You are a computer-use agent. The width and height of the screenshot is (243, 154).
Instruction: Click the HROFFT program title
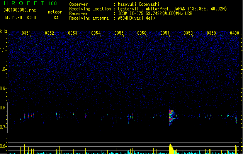24,3
